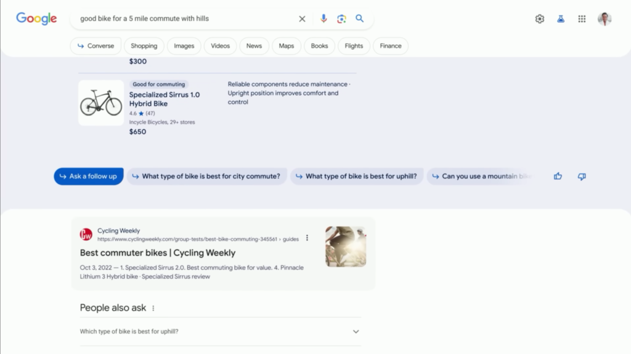This screenshot has width=631, height=354.
Task: Open Search Labs flask icon
Action: tap(561, 19)
